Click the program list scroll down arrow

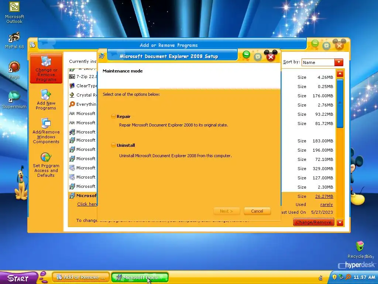[340, 222]
